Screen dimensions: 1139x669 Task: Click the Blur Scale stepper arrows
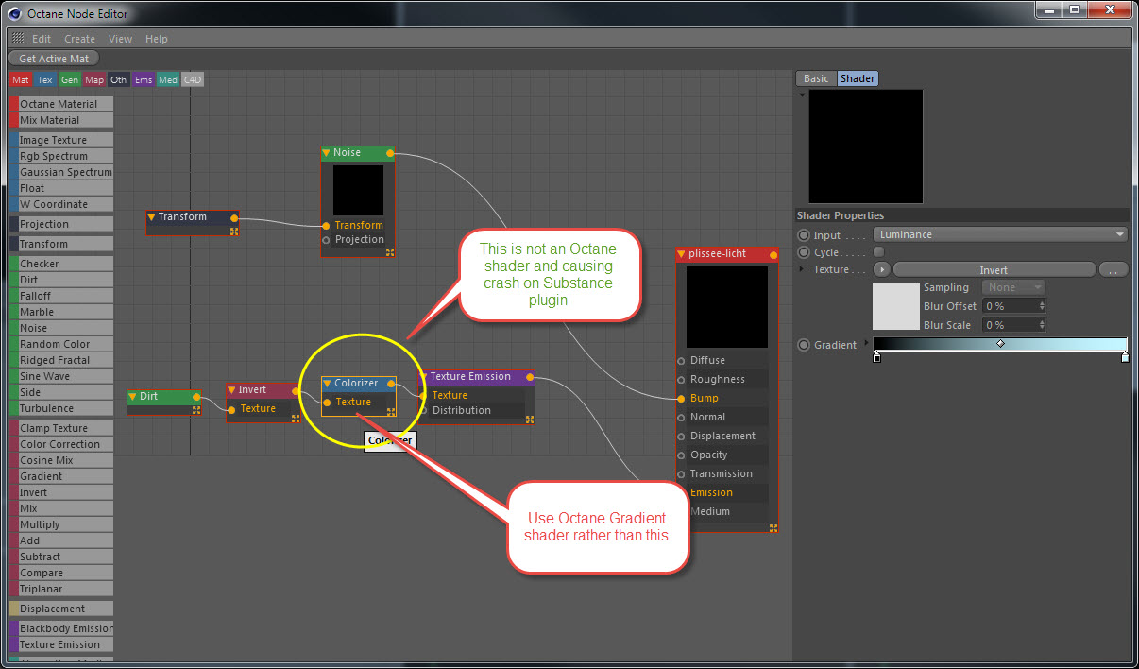pos(1042,325)
